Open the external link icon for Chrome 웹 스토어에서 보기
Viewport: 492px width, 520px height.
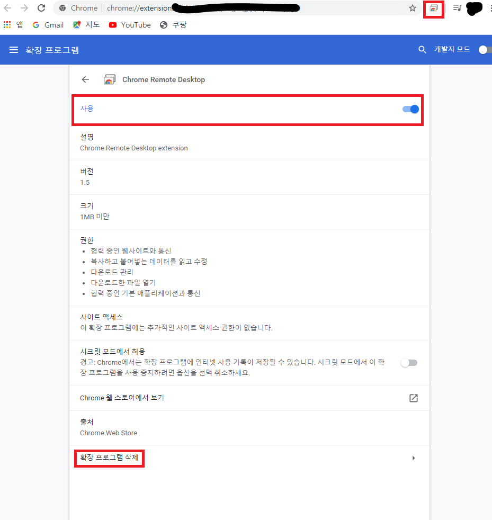coord(414,398)
